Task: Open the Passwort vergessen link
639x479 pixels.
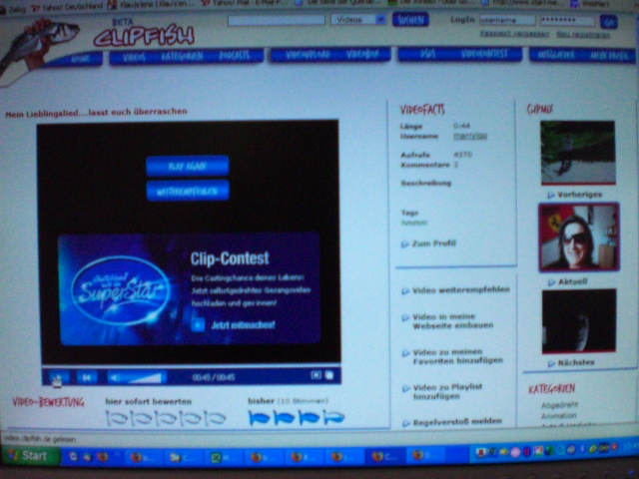Action: point(514,34)
